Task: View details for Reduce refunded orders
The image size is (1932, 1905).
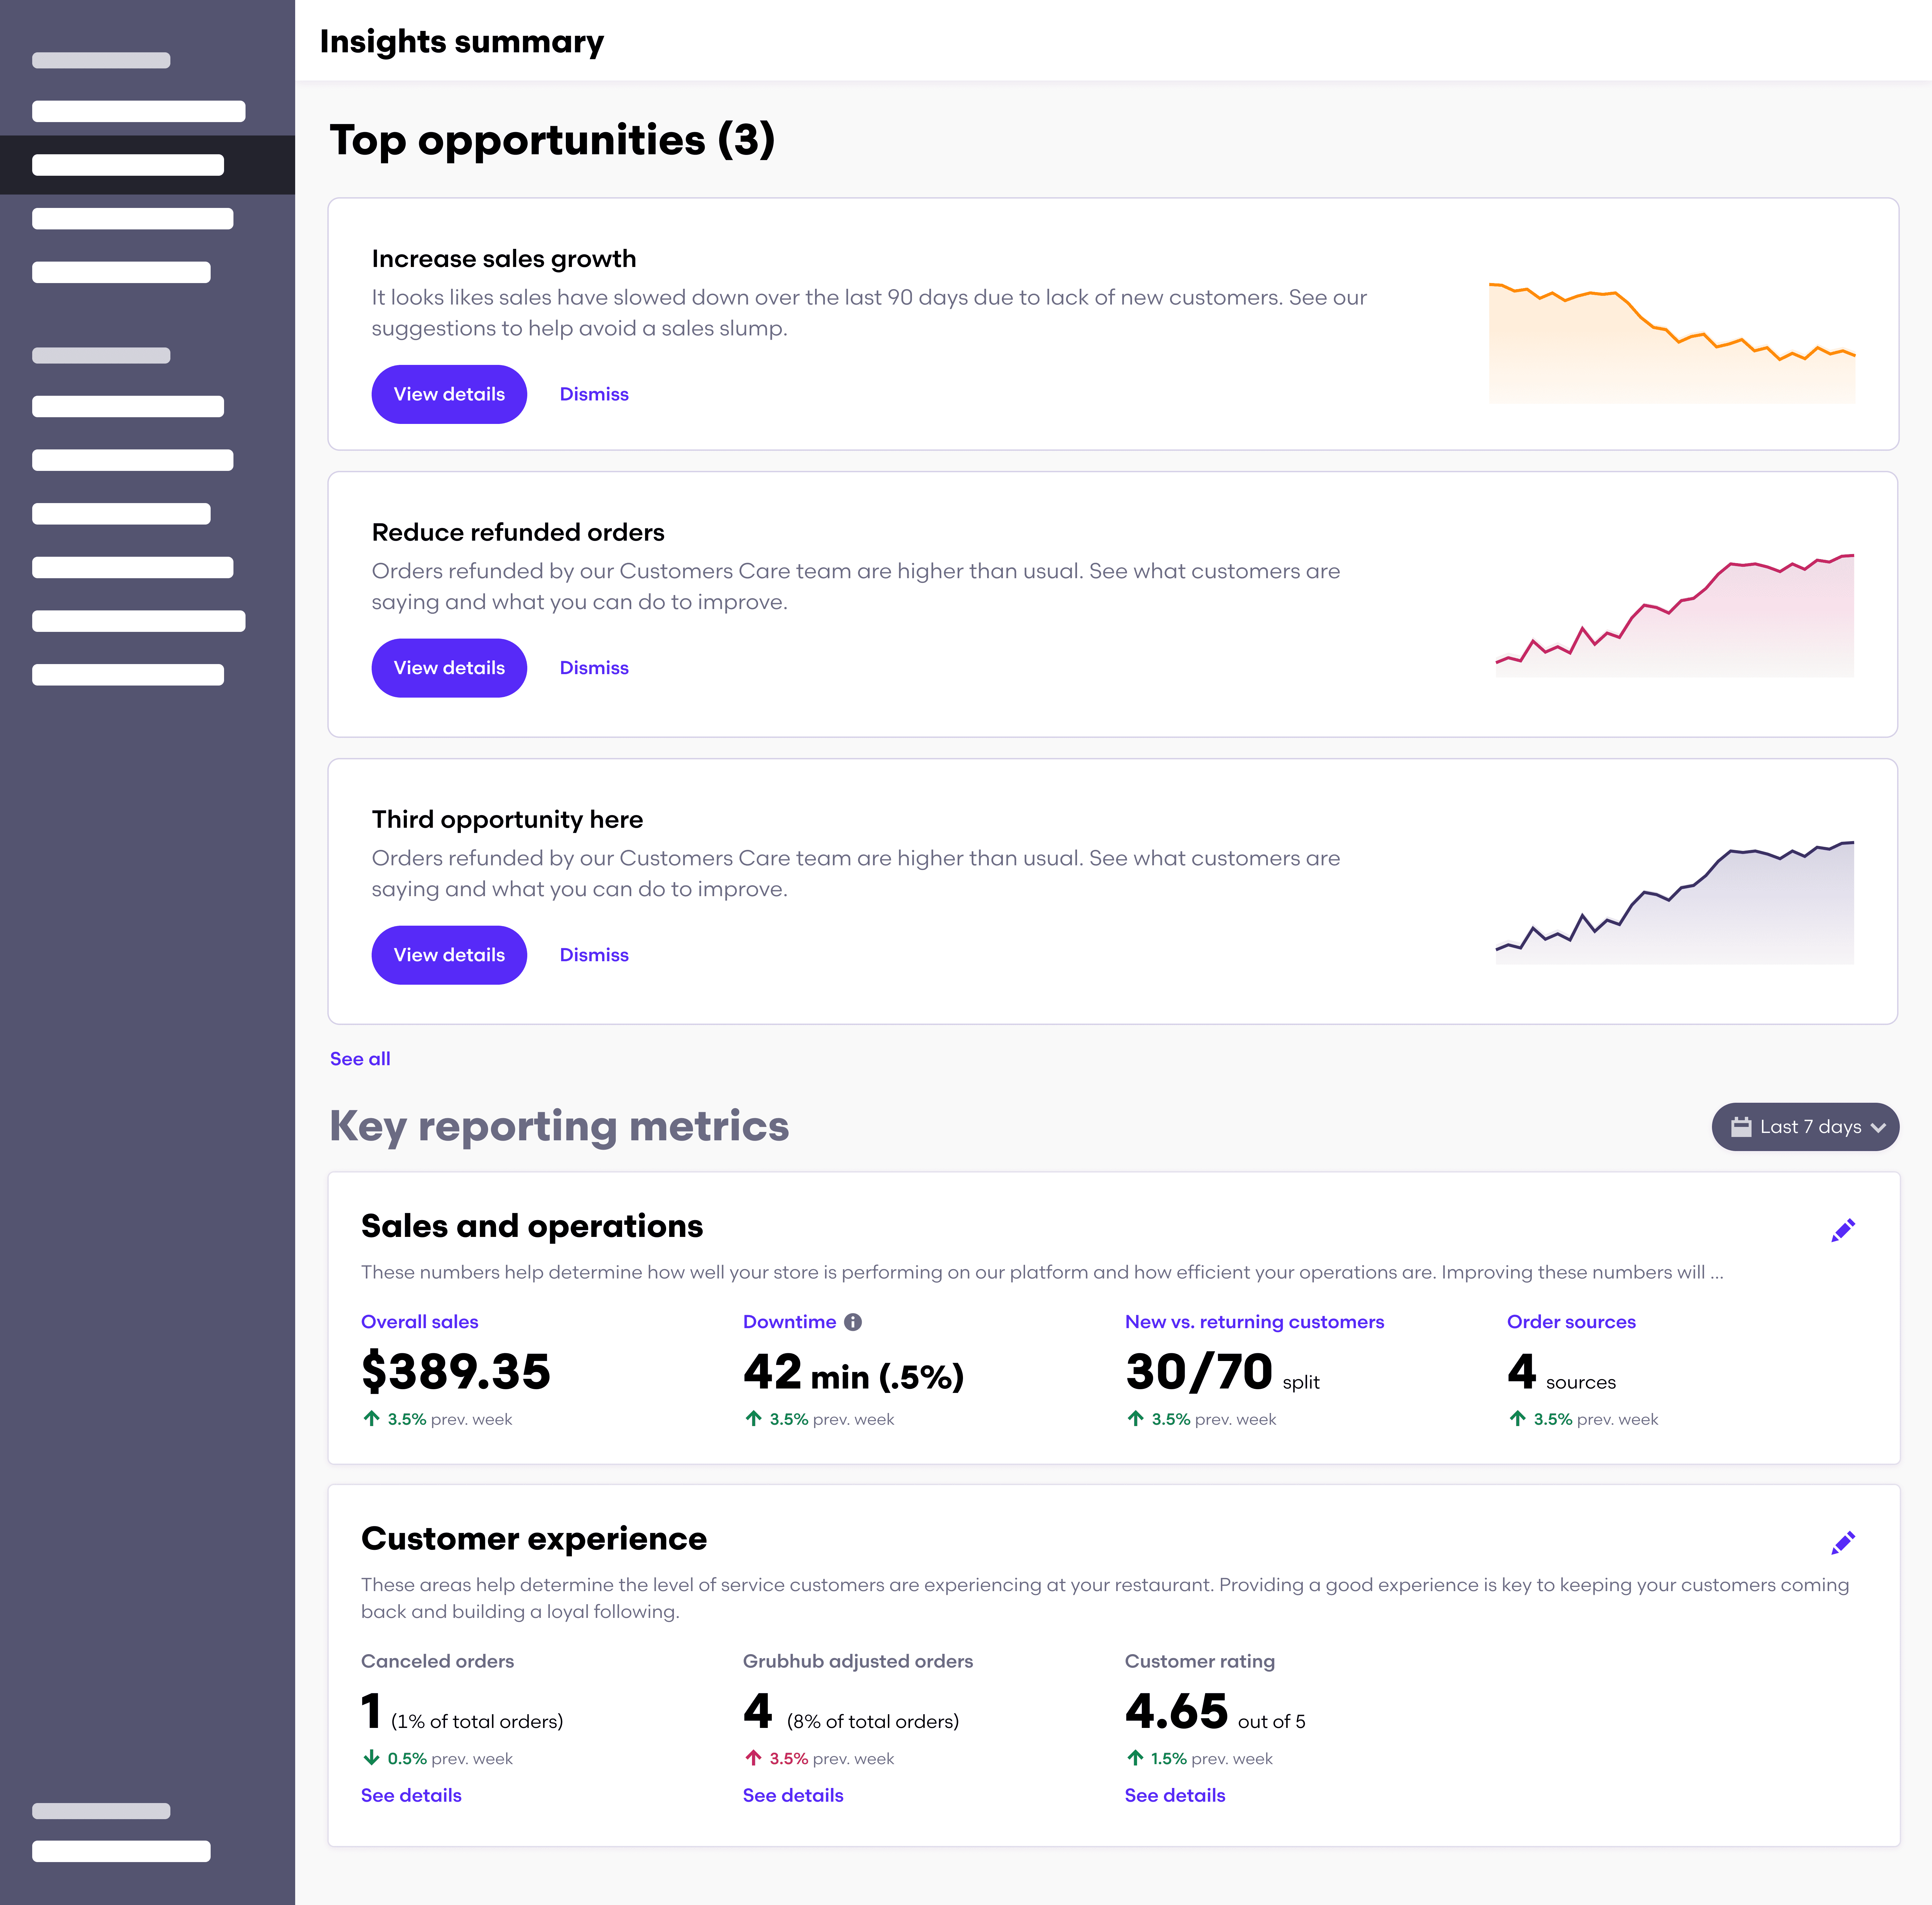Action: point(449,668)
